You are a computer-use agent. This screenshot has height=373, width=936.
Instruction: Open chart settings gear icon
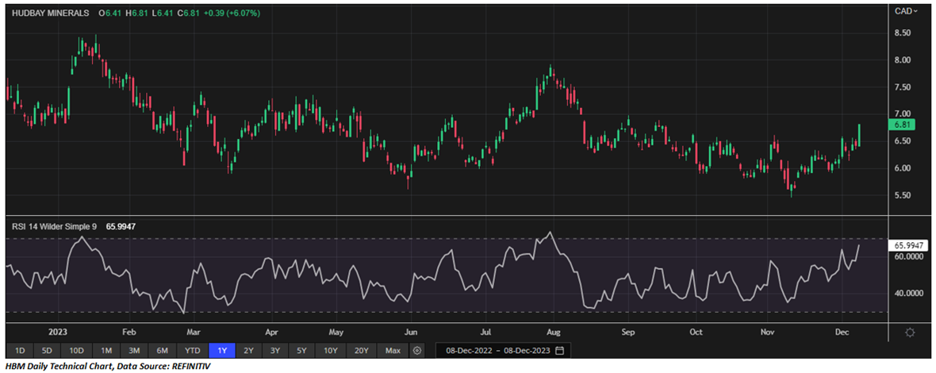911,332
